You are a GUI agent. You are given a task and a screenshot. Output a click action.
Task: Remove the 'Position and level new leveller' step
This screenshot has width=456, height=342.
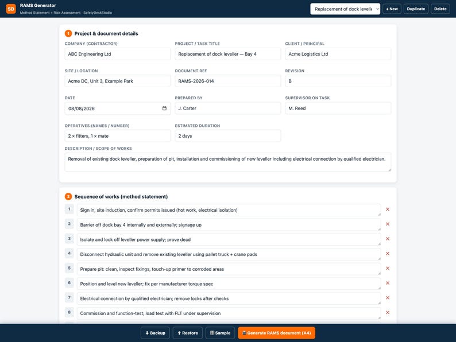[x=387, y=283]
